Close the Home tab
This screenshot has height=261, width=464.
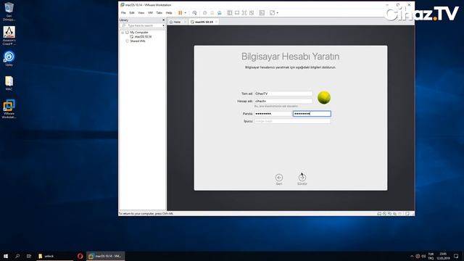click(x=186, y=22)
